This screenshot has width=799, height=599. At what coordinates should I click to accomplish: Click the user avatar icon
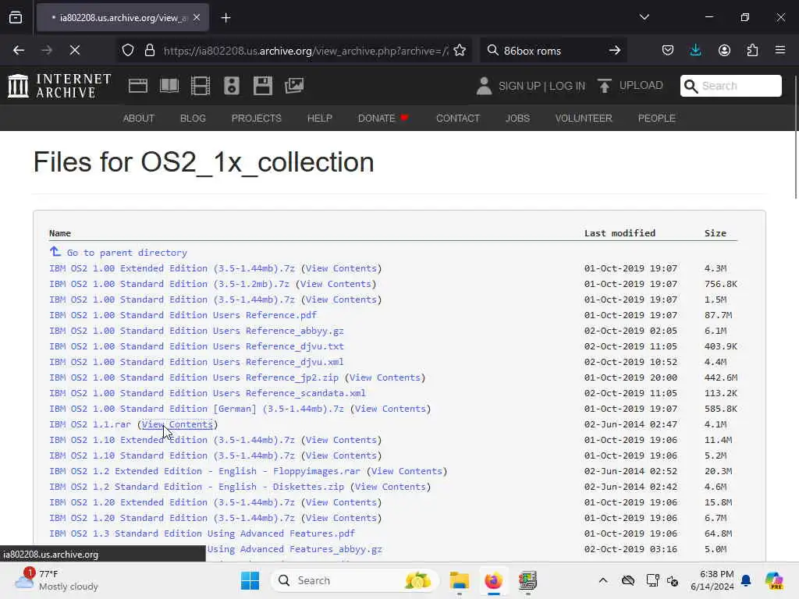click(x=484, y=86)
